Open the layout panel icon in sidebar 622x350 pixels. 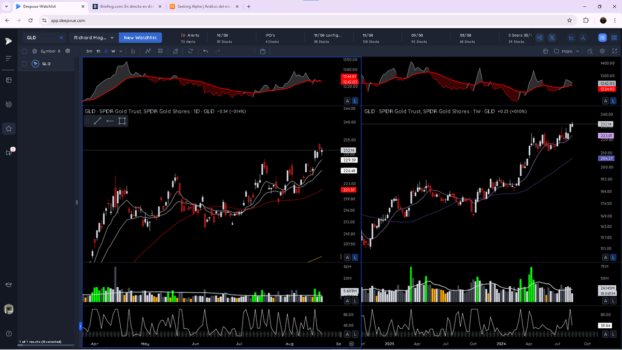pyautogui.click(x=8, y=80)
